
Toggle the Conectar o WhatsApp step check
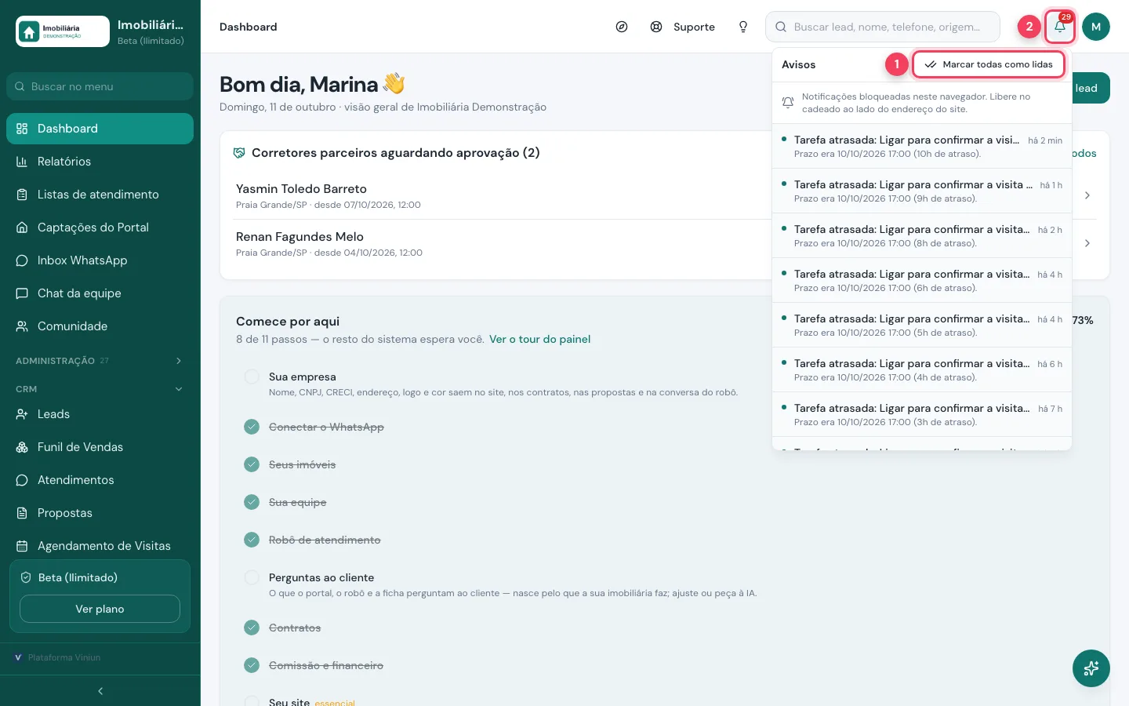(252, 427)
